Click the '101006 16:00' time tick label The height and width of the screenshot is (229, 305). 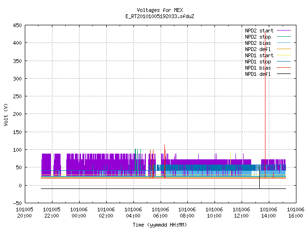[295, 212]
